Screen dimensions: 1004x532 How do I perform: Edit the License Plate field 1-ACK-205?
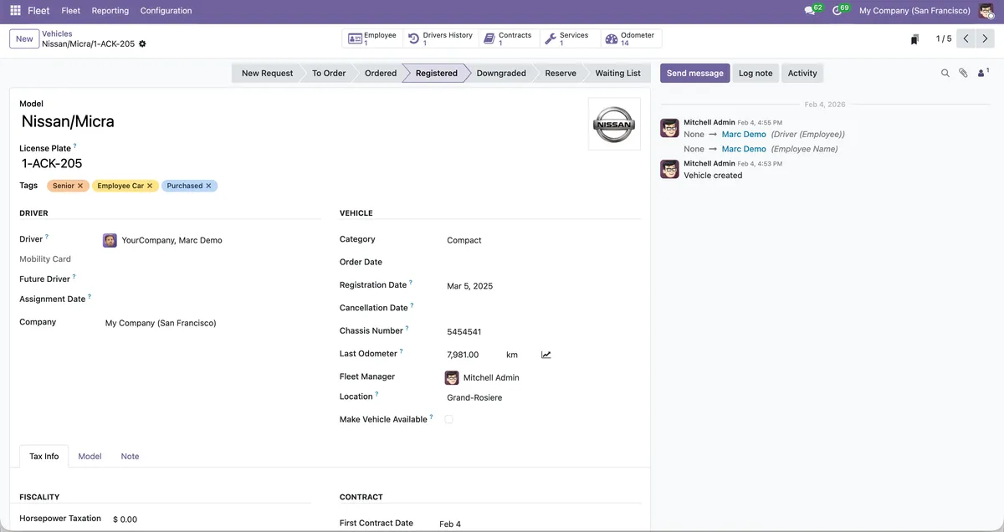pyautogui.click(x=300, y=164)
